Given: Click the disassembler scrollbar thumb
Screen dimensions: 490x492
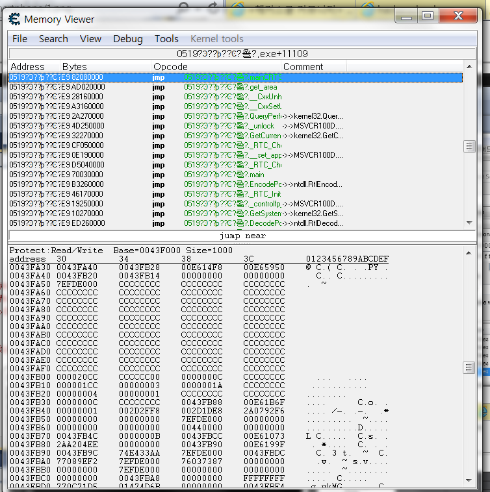Looking at the screenshot, I should [x=470, y=147].
